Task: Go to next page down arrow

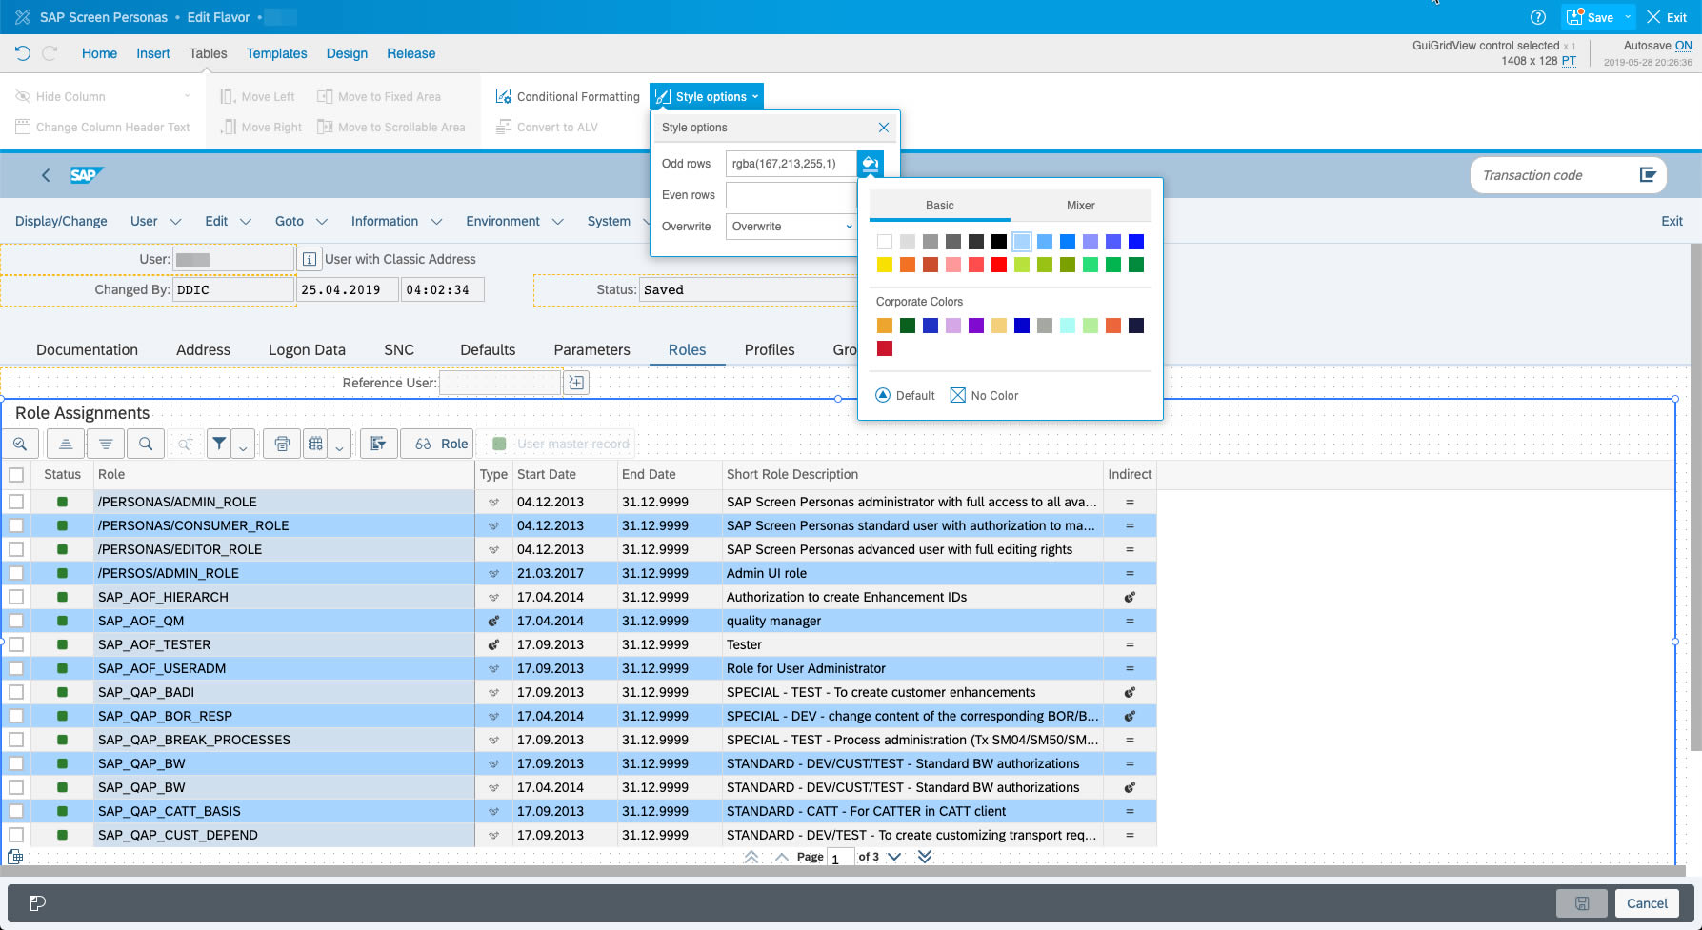Action: coord(894,857)
